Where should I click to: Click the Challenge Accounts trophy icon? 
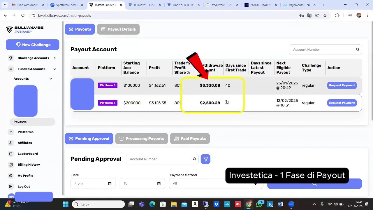(11, 58)
